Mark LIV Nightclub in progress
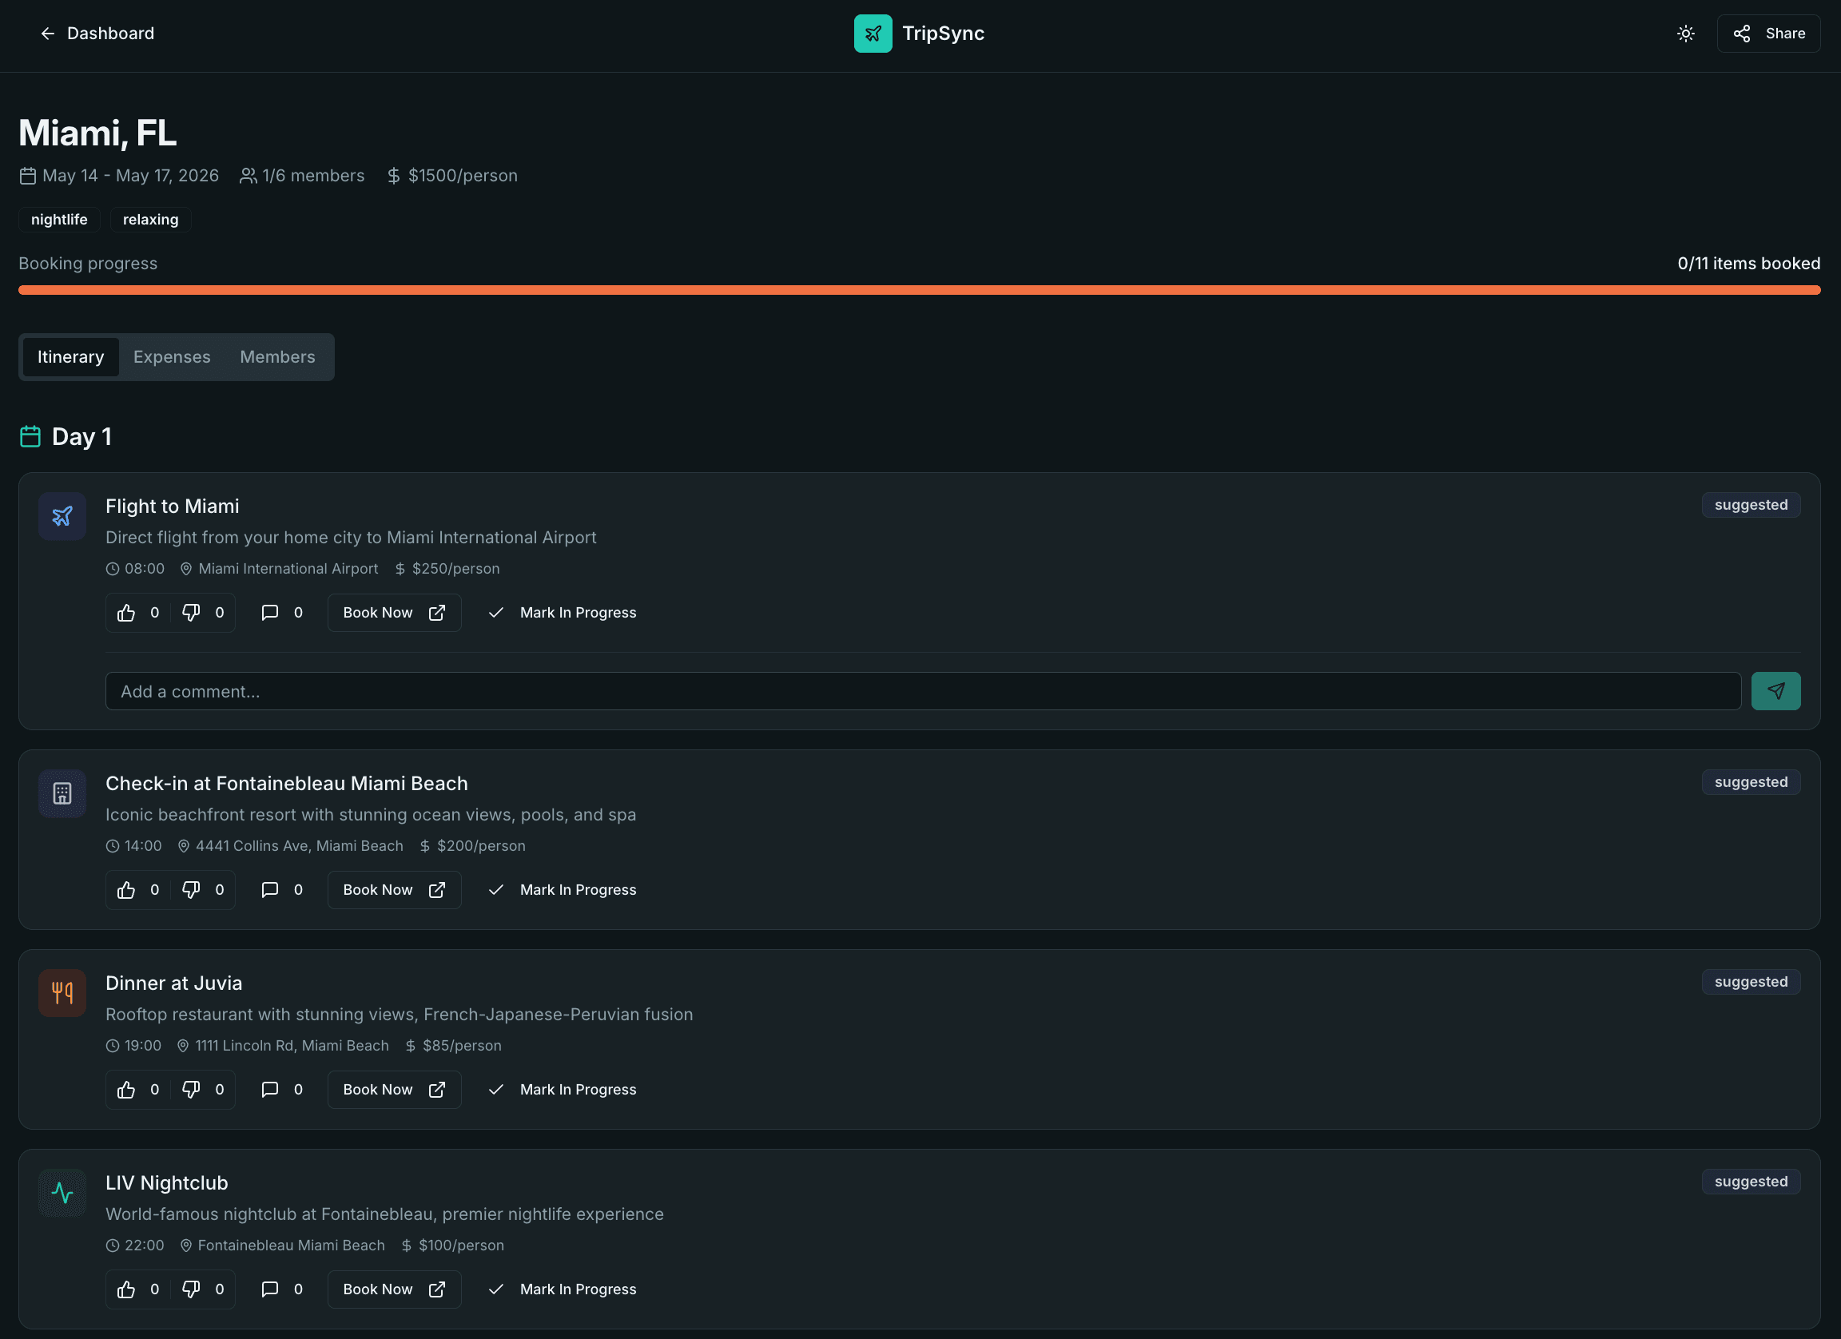Viewport: 1841px width, 1339px height. 562,1289
